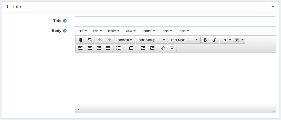Increase indent of the paragraph
This screenshot has width=281, height=120.
(152, 48)
